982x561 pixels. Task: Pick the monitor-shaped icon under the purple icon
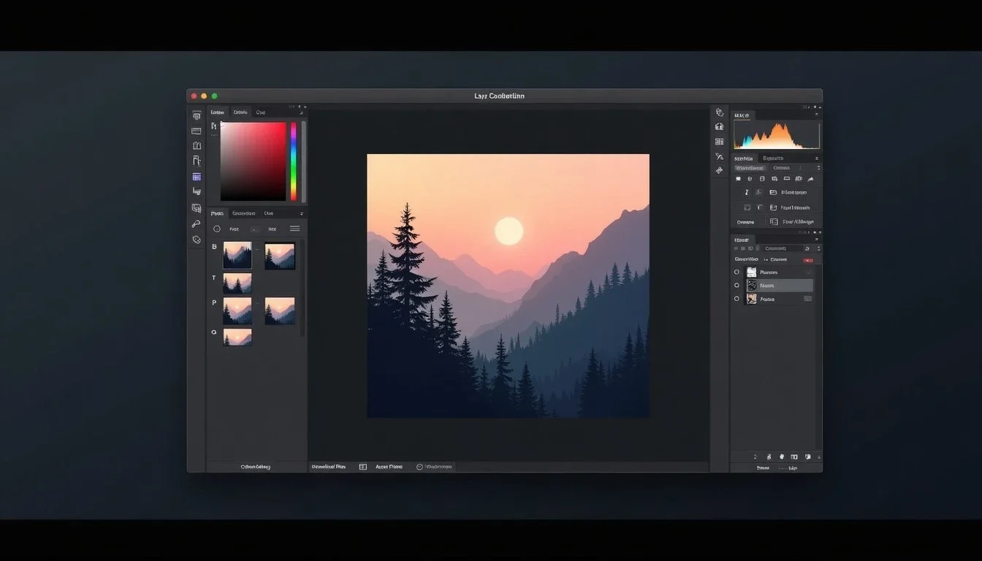[197, 191]
